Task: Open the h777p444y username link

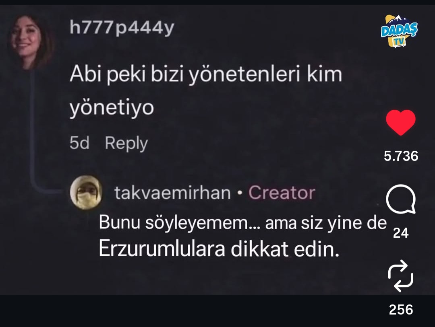Action: (122, 27)
